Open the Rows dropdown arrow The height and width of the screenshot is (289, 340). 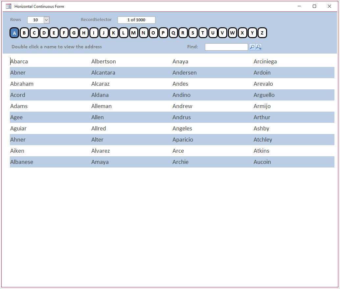46,20
